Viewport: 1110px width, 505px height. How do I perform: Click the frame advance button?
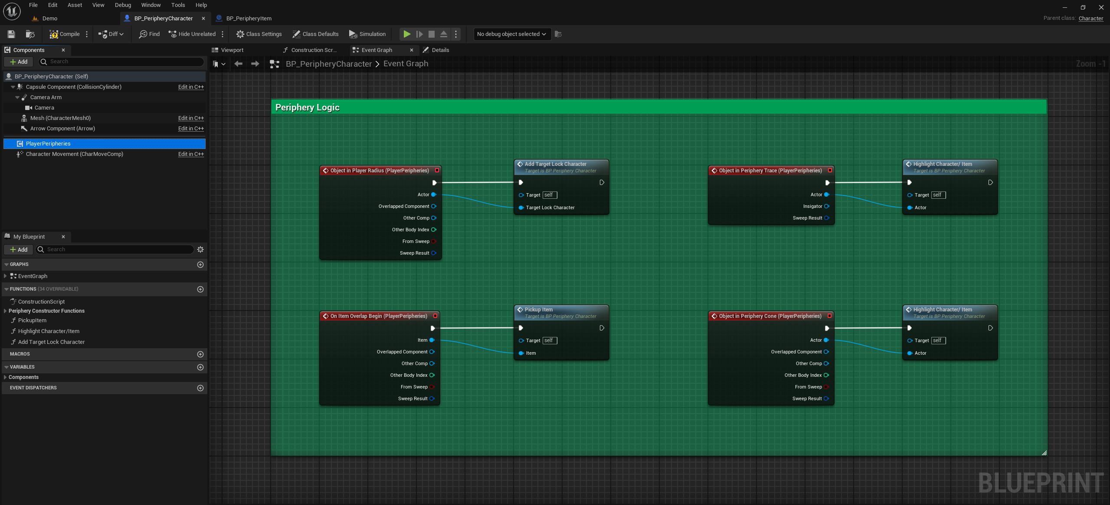click(419, 34)
